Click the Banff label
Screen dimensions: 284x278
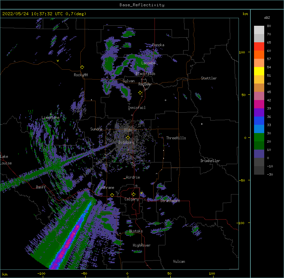tap(41, 187)
